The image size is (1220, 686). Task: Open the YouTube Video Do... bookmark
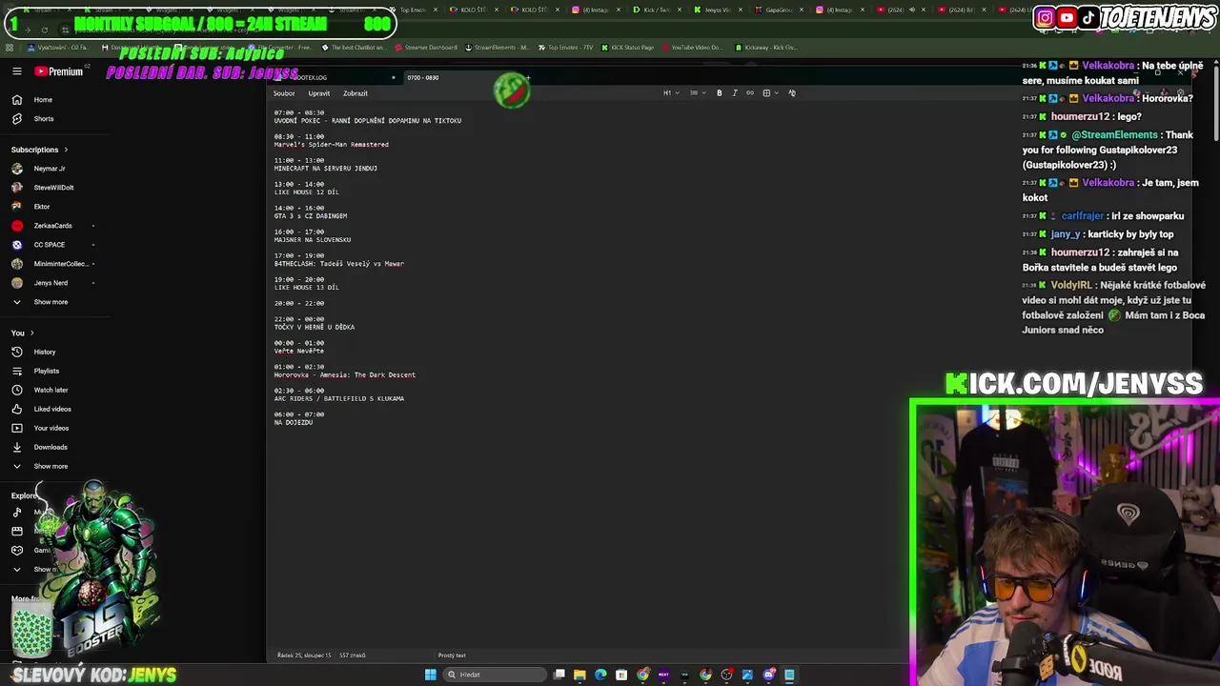pos(691,47)
